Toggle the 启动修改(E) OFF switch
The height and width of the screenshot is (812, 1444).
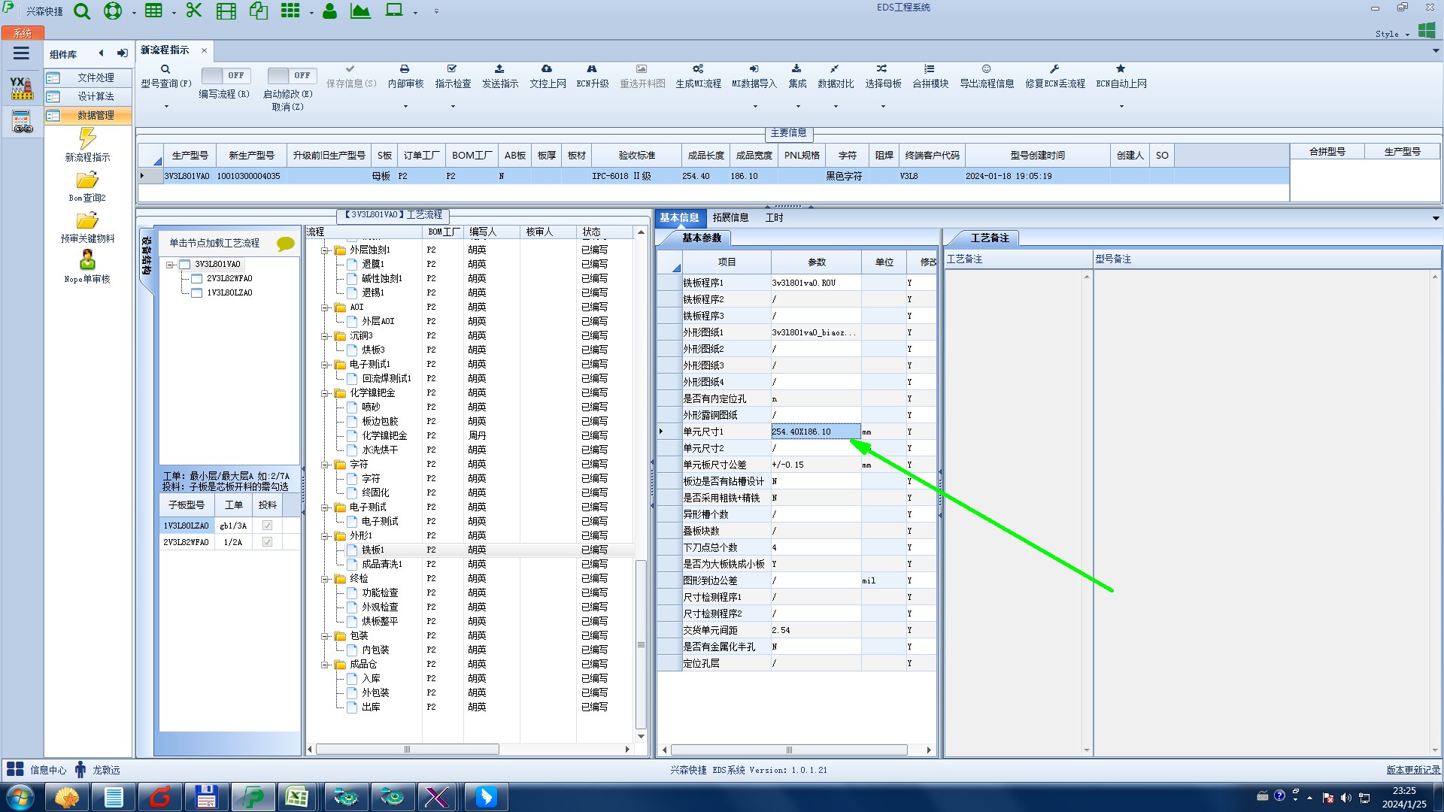(x=292, y=75)
